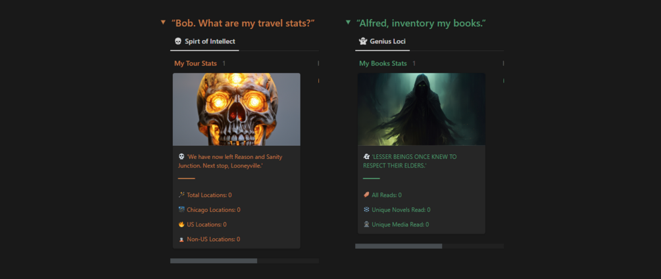
Task: Click the icon beside the LESSER BEINGS quote
Action: point(366,157)
